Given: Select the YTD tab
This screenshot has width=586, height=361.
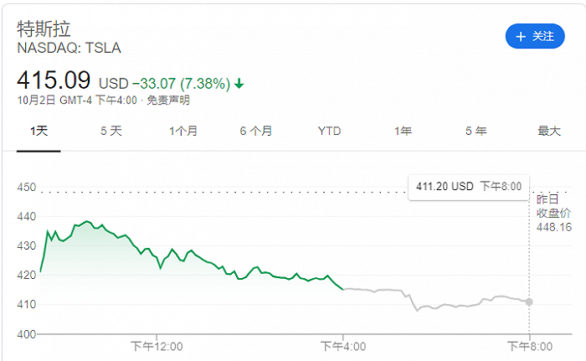Looking at the screenshot, I should [x=330, y=131].
